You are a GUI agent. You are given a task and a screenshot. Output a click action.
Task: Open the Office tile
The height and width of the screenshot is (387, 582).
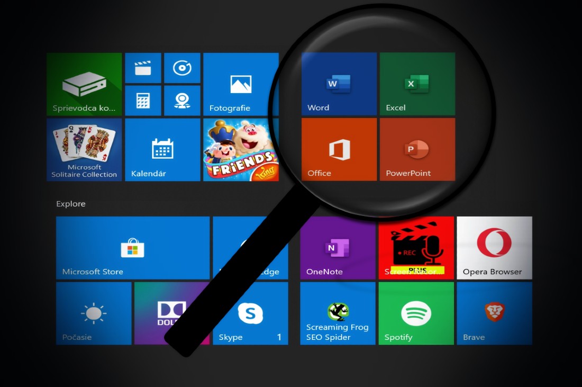click(x=339, y=150)
